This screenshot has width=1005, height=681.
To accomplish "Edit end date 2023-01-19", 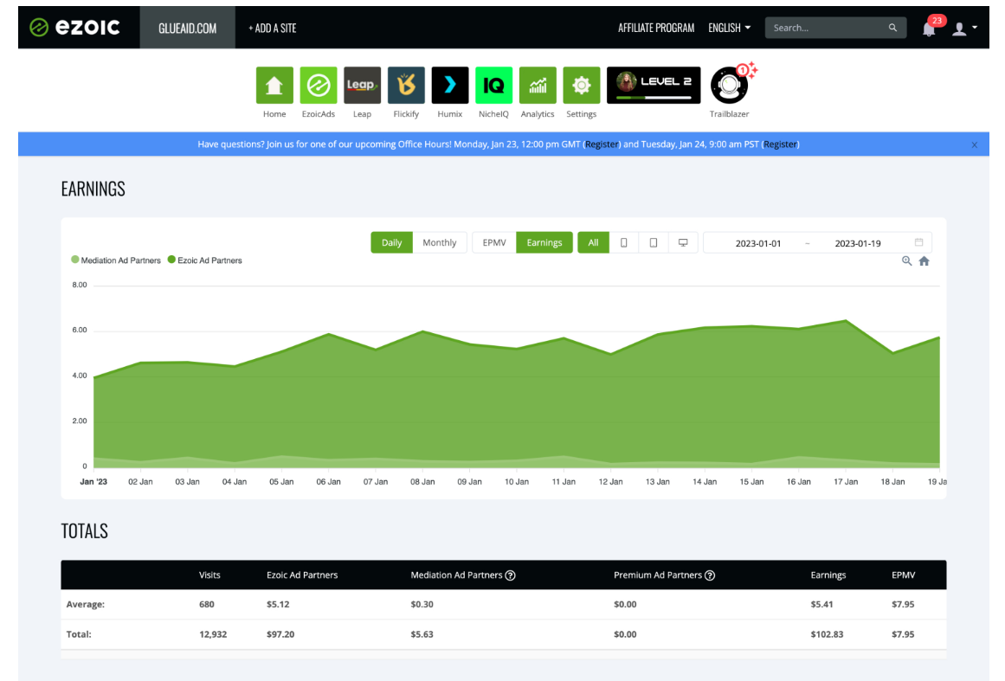I will [858, 243].
